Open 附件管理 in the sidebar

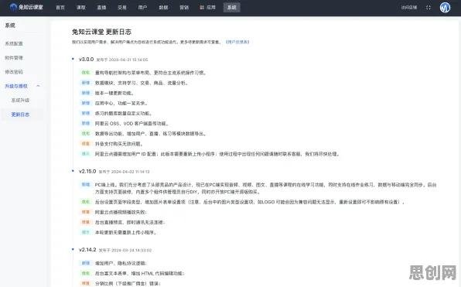[x=14, y=58]
